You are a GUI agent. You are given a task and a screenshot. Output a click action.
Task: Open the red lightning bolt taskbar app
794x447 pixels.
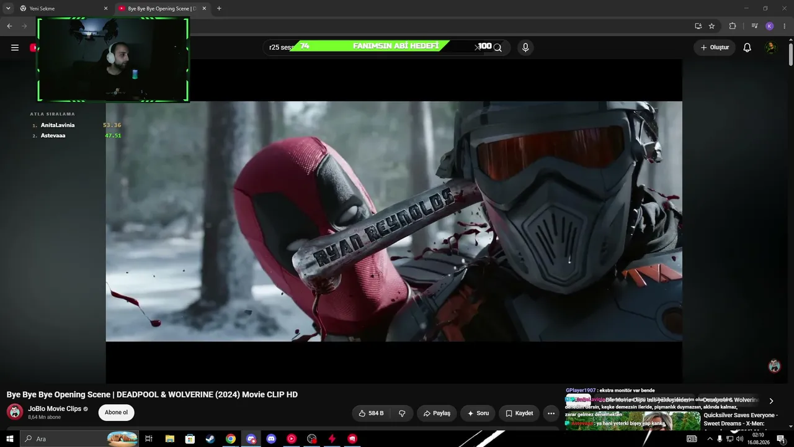tap(332, 439)
